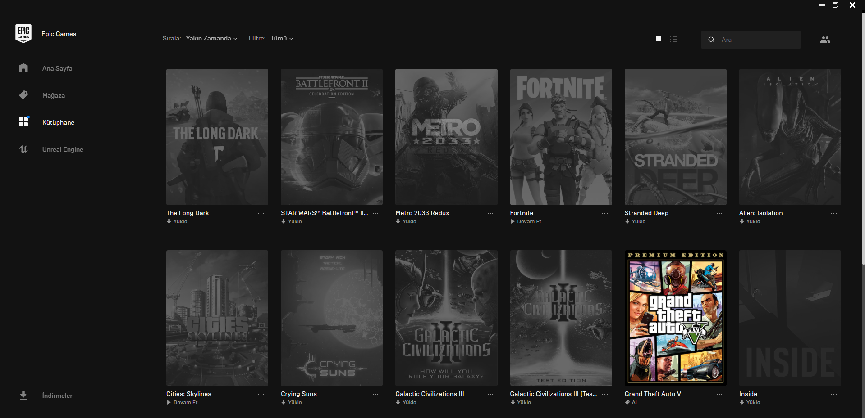Screen dimensions: 865x418
Task: Open the Unreal Engine icon
Action: pos(23,149)
